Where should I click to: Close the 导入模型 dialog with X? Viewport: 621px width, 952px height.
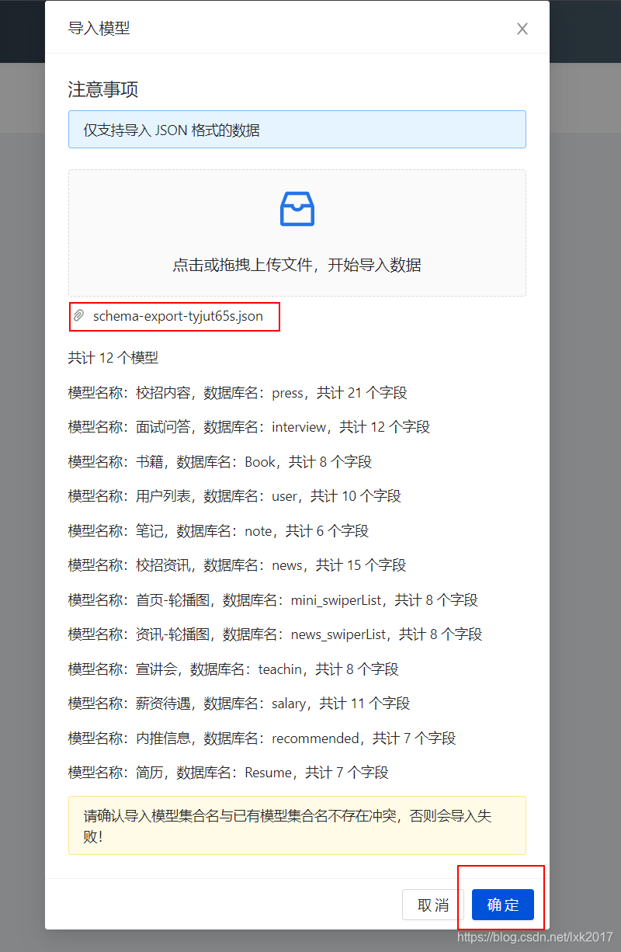click(522, 29)
